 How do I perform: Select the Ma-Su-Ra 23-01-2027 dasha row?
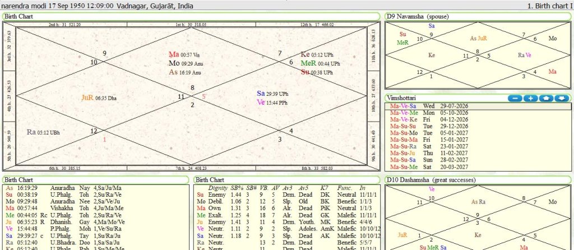(478, 146)
